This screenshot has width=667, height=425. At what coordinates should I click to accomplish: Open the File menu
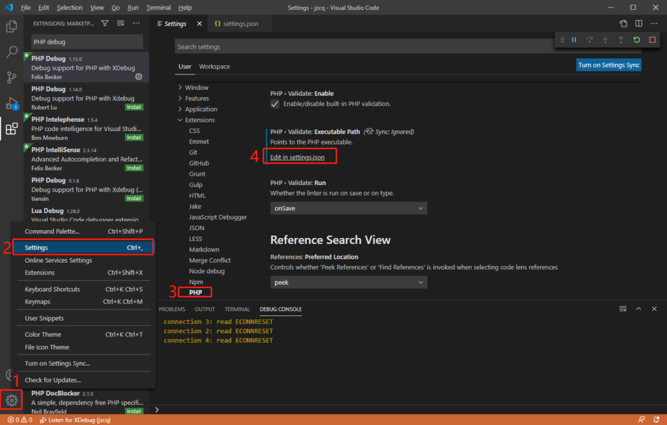25,8
